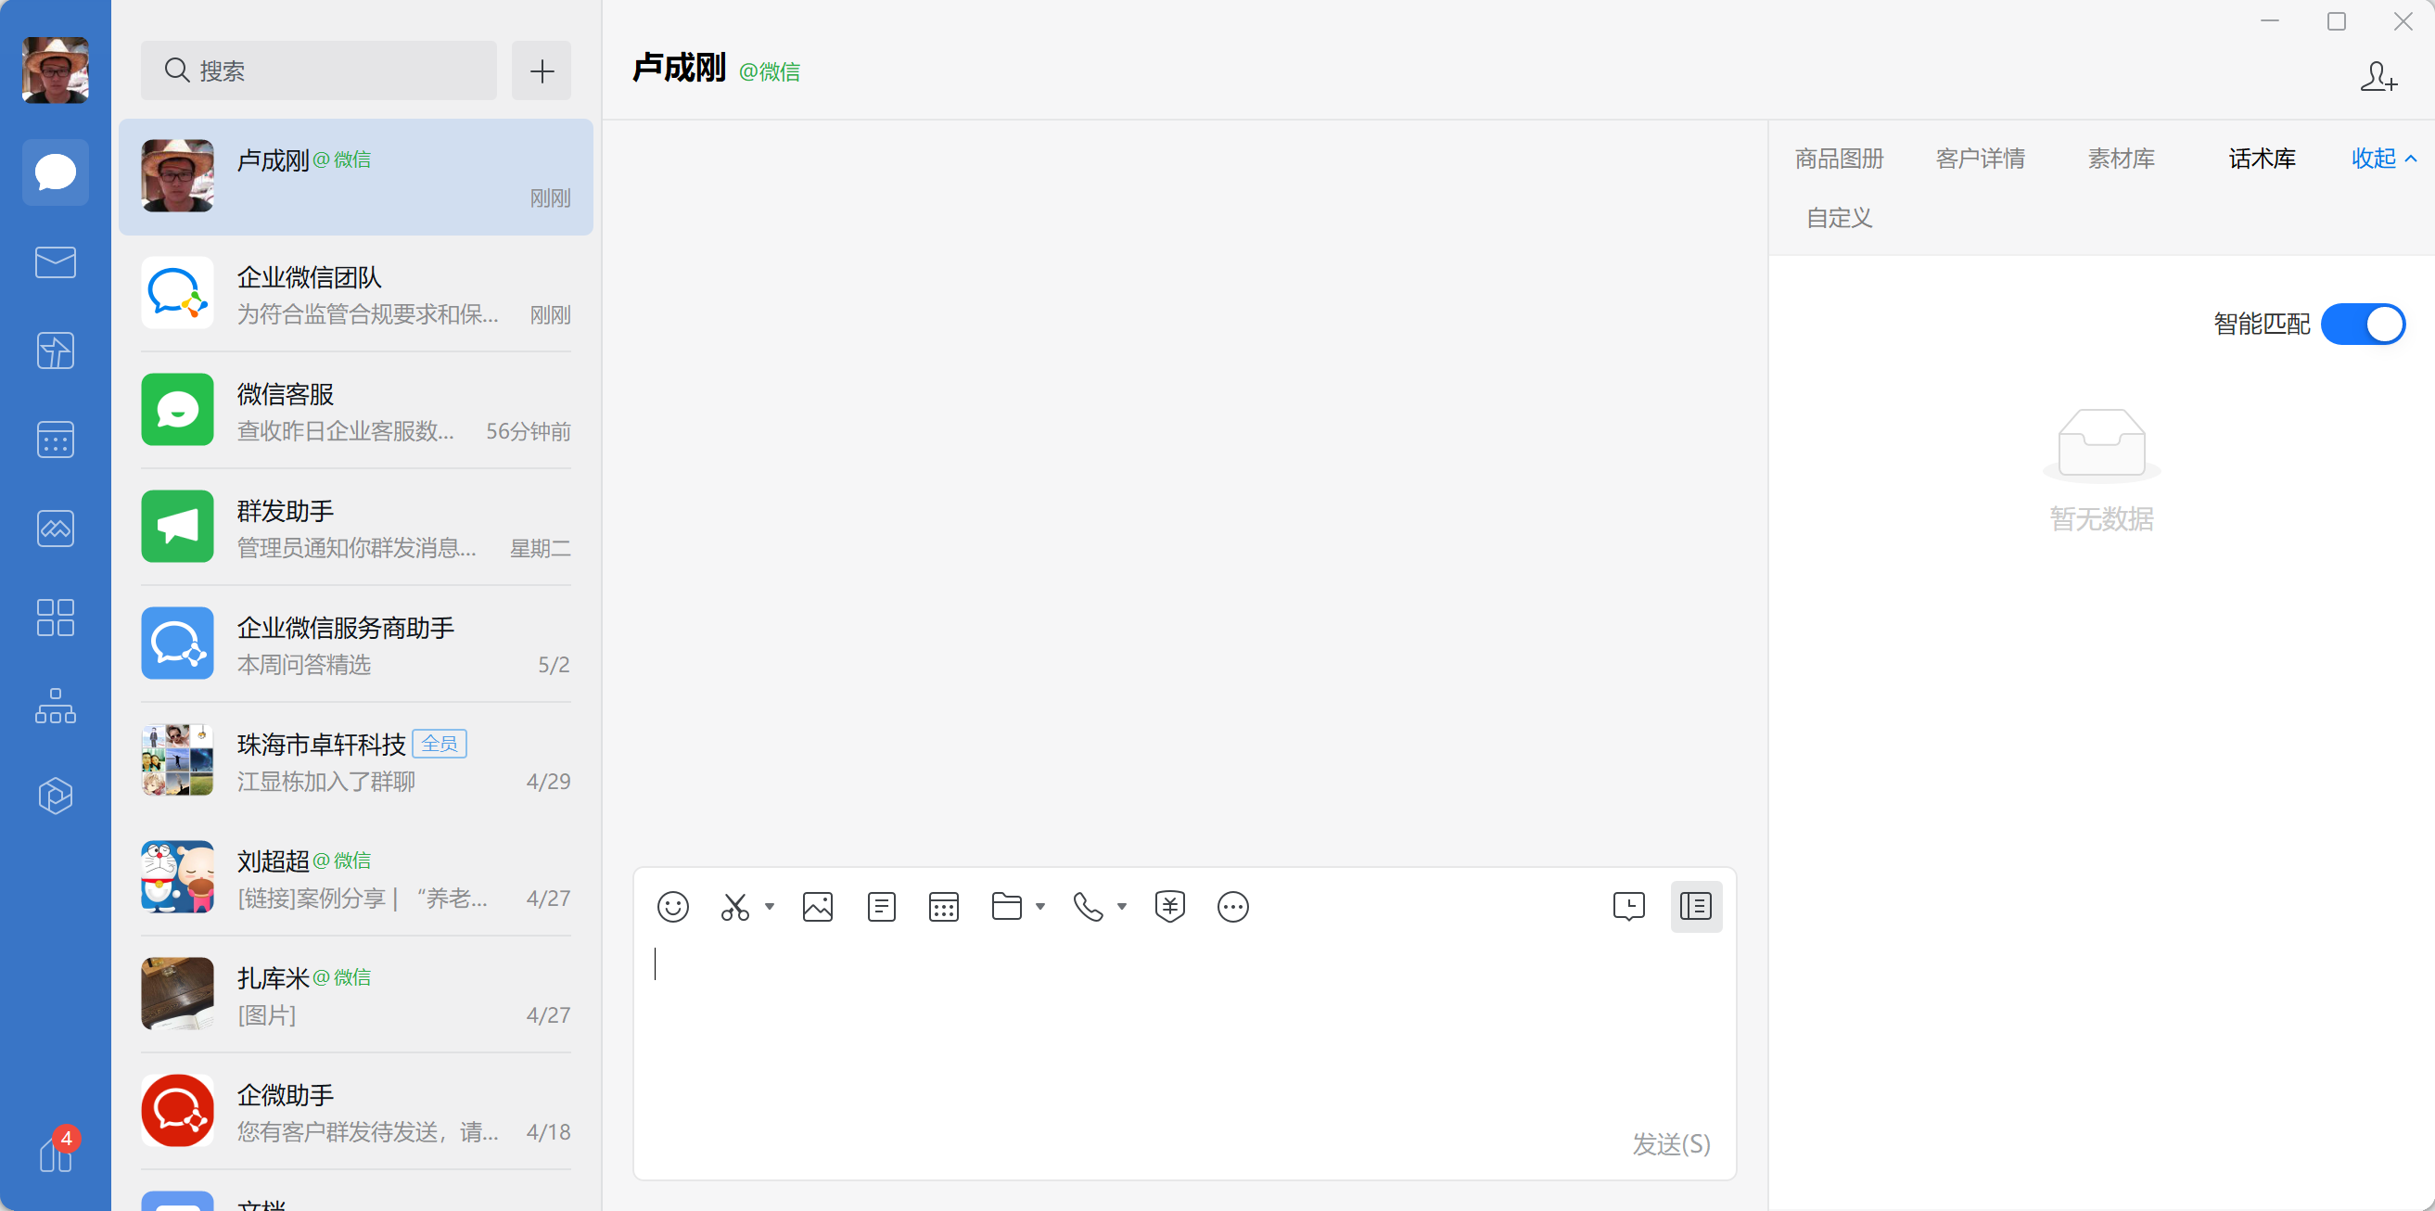Click the plus button beside search
Screen dimensions: 2435x1211
coord(542,70)
